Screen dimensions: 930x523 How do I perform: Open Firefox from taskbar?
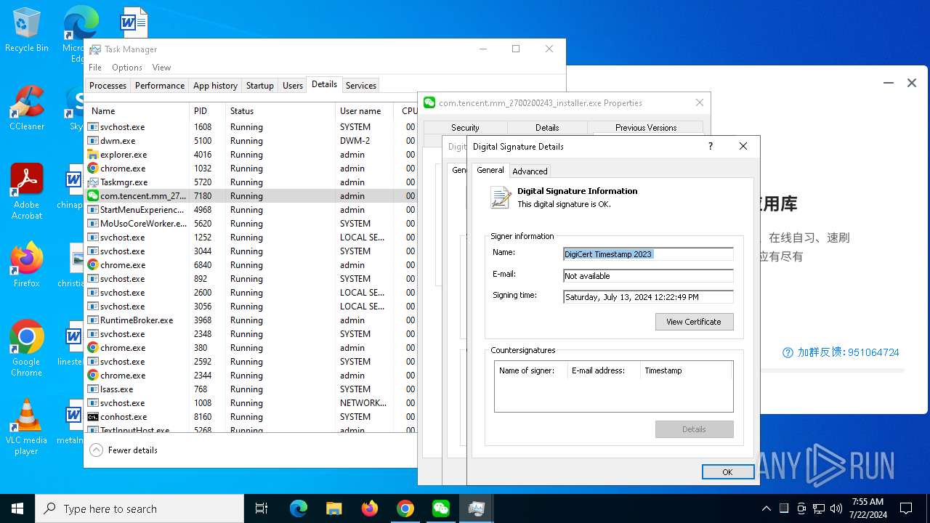point(370,508)
